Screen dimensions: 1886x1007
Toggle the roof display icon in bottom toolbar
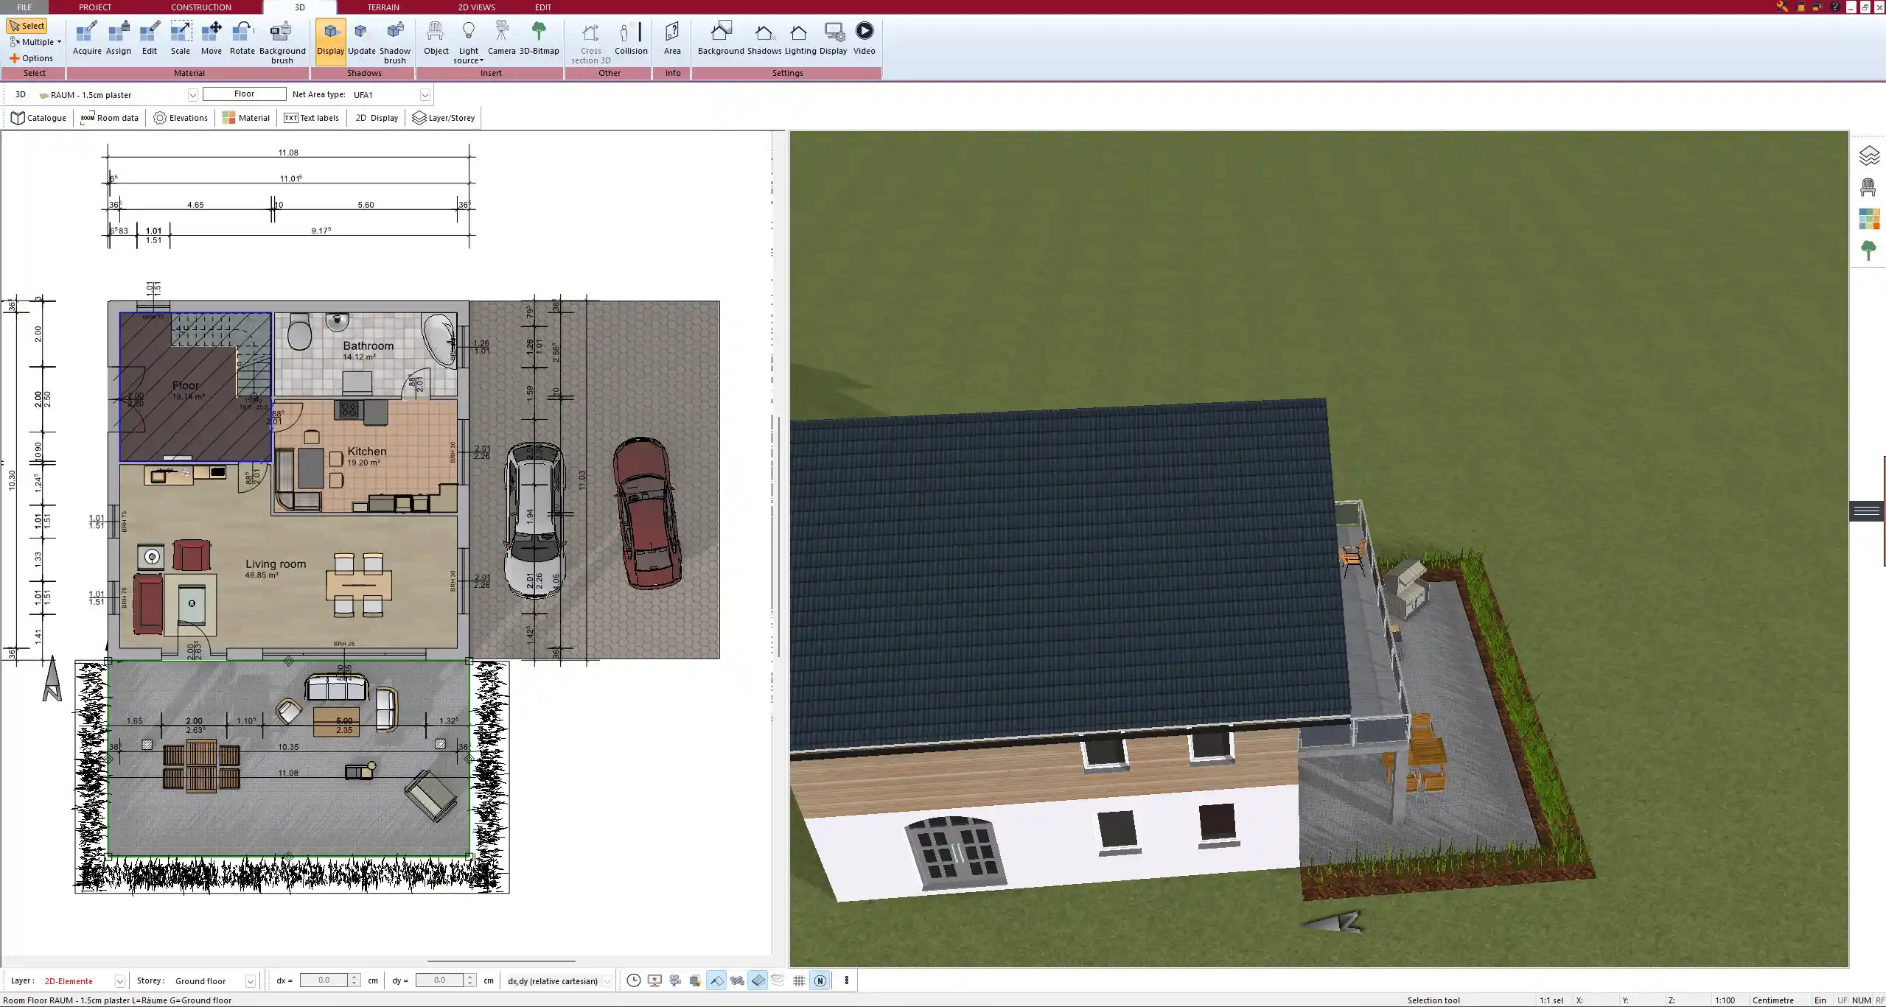coord(716,980)
